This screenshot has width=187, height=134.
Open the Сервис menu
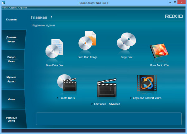click(x=13, y=8)
